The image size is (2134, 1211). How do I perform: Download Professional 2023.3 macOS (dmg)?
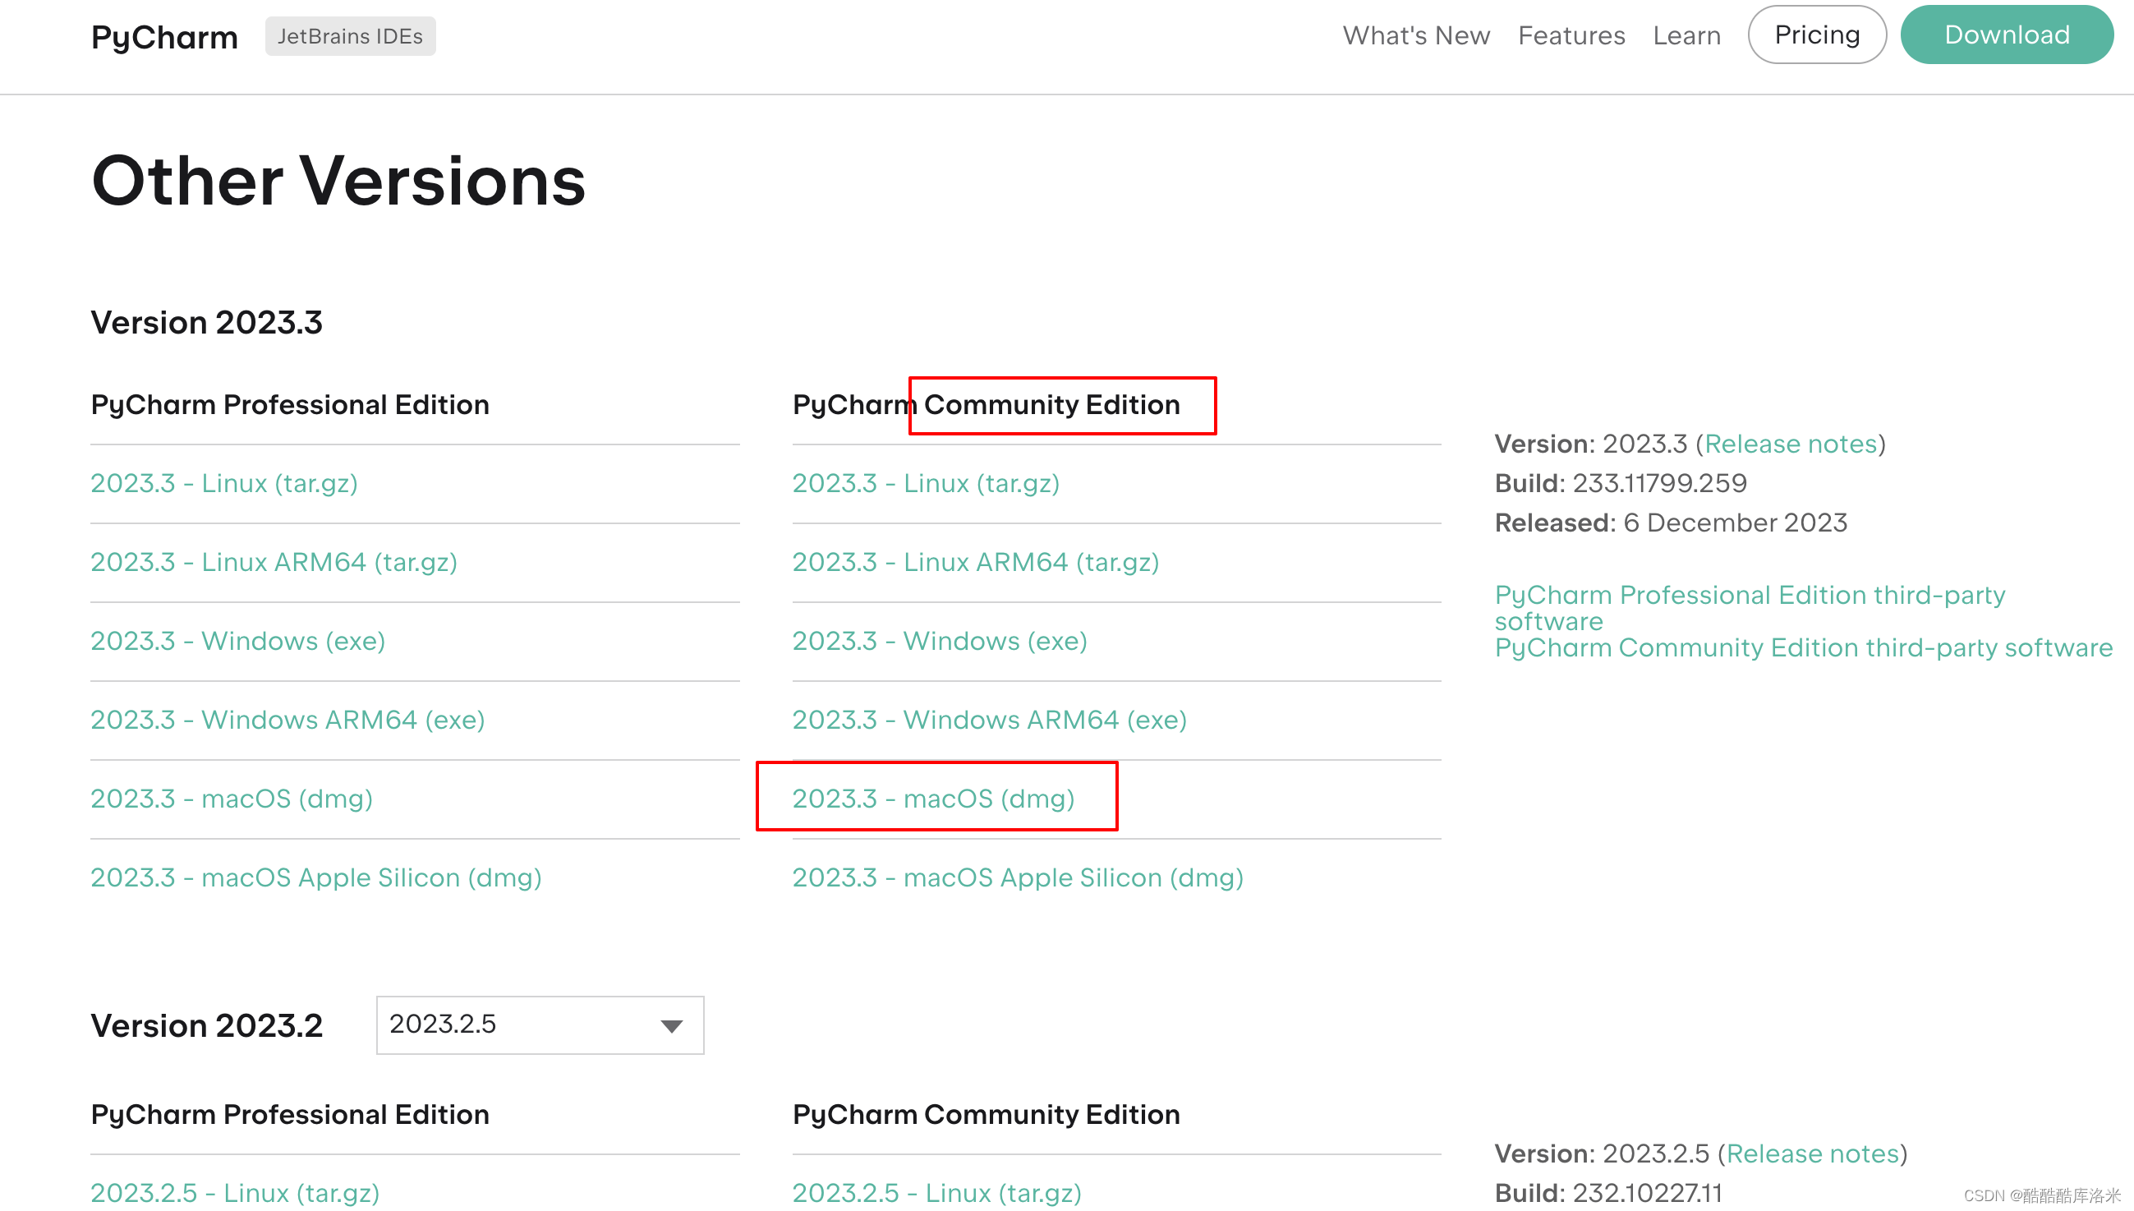point(232,799)
